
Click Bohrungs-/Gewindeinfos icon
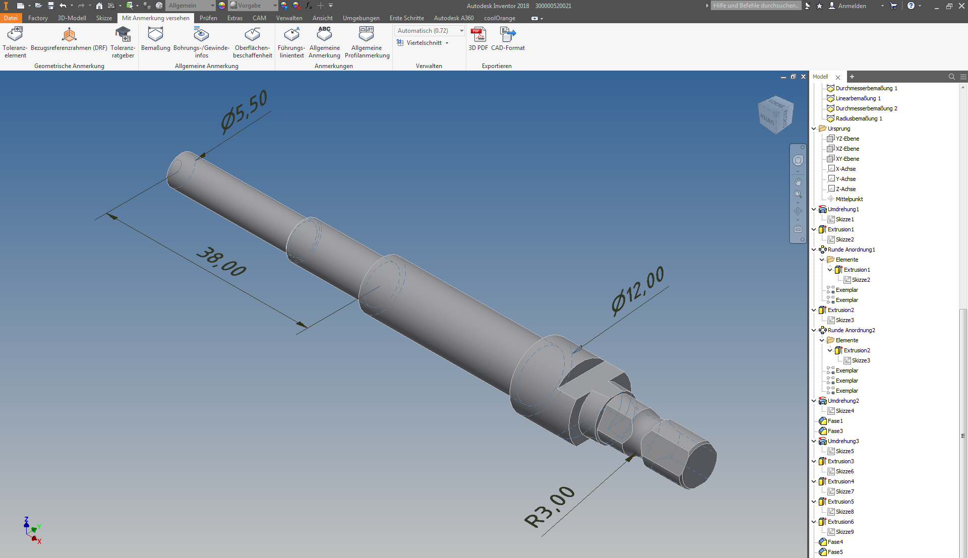[x=201, y=34]
